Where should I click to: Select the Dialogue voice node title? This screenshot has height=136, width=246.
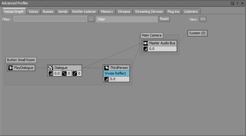pyautogui.click(x=65, y=68)
